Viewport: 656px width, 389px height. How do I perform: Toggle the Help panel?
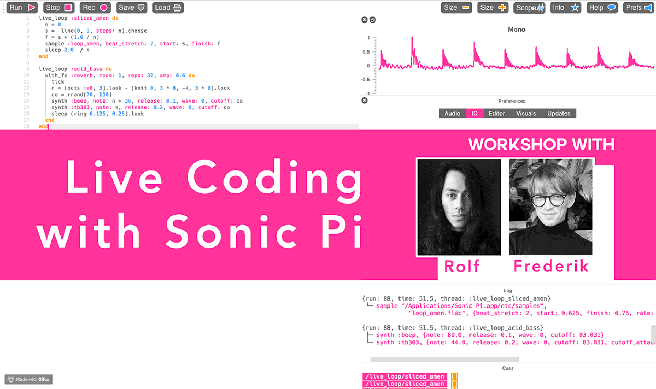pyautogui.click(x=602, y=8)
